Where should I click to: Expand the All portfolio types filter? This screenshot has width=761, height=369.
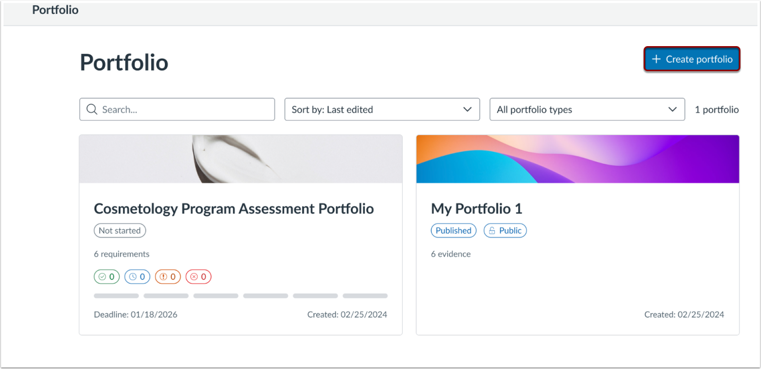587,109
